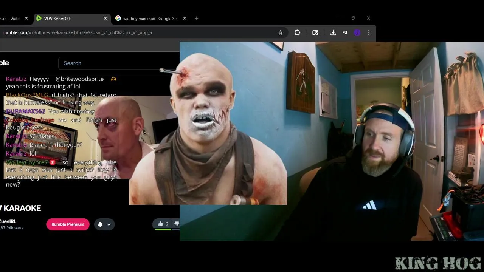Click the DURAMAX562 username in chat
Viewport: 484px width, 272px height.
[x=26, y=111]
